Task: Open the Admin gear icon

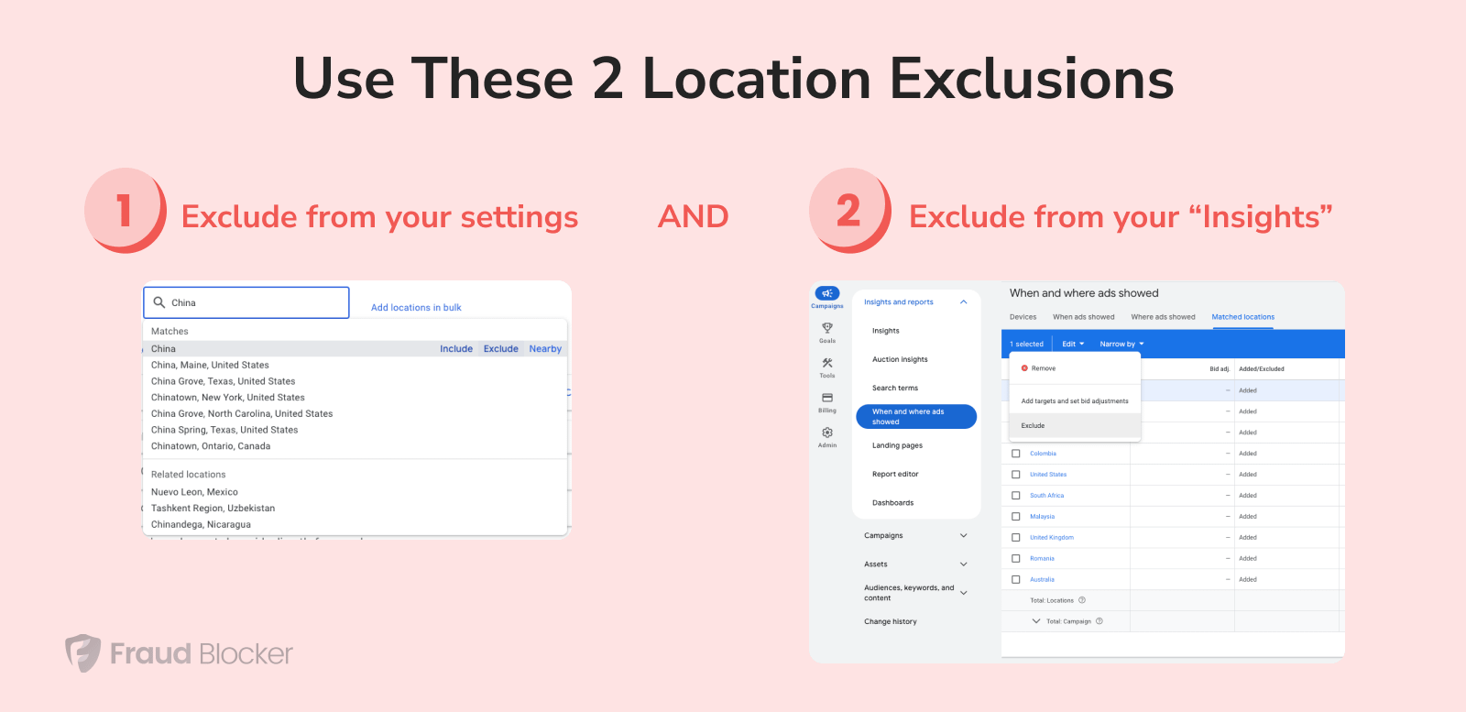Action: pyautogui.click(x=826, y=433)
